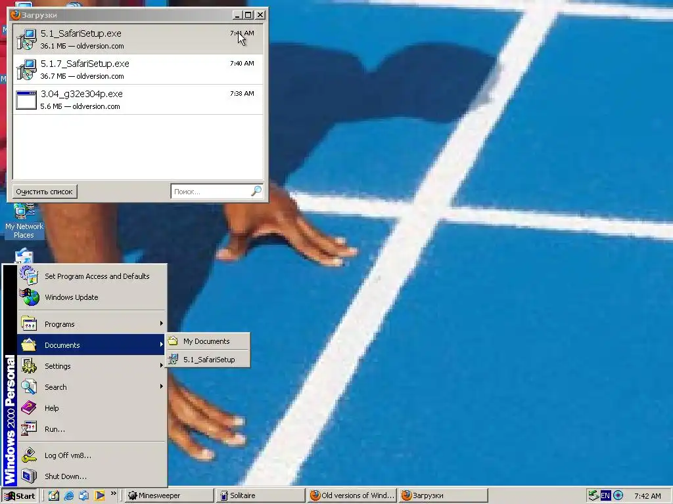Click the Очистить список button
The image size is (673, 504).
click(x=45, y=192)
